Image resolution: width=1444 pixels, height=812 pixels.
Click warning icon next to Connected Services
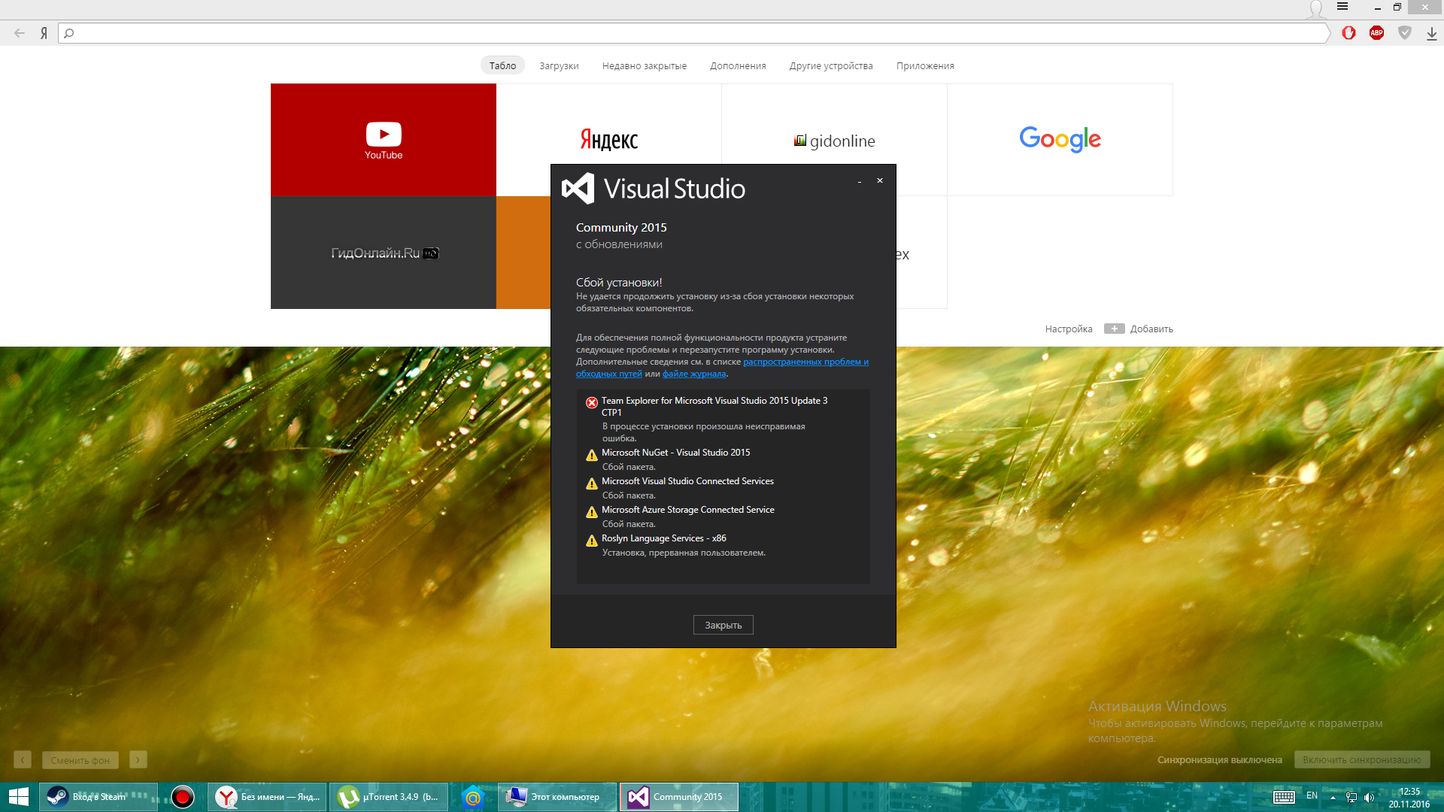[x=592, y=483]
